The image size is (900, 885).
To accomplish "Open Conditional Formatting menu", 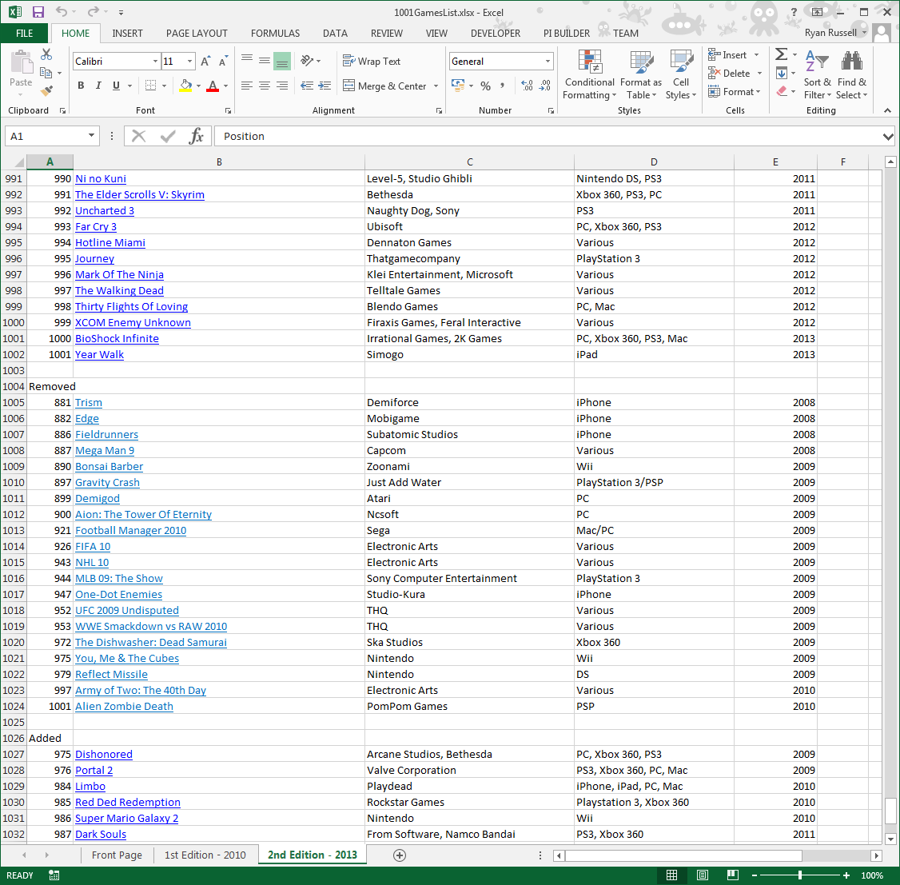I will pos(590,74).
